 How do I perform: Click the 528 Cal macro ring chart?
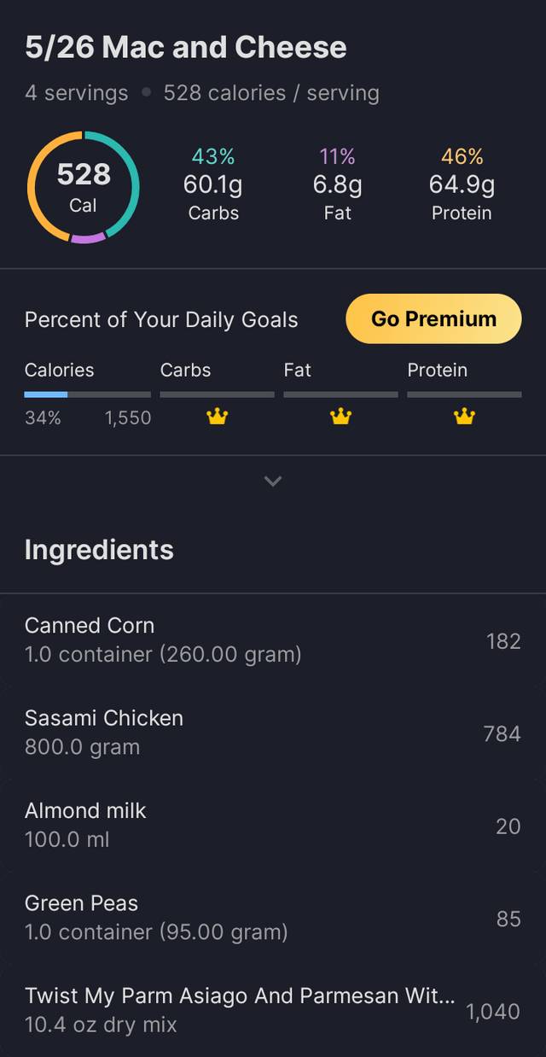(83, 188)
